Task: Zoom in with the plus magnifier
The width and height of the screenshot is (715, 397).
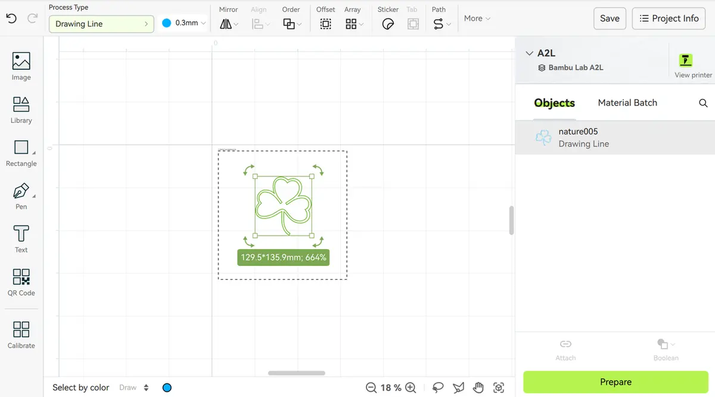Action: [411, 387]
